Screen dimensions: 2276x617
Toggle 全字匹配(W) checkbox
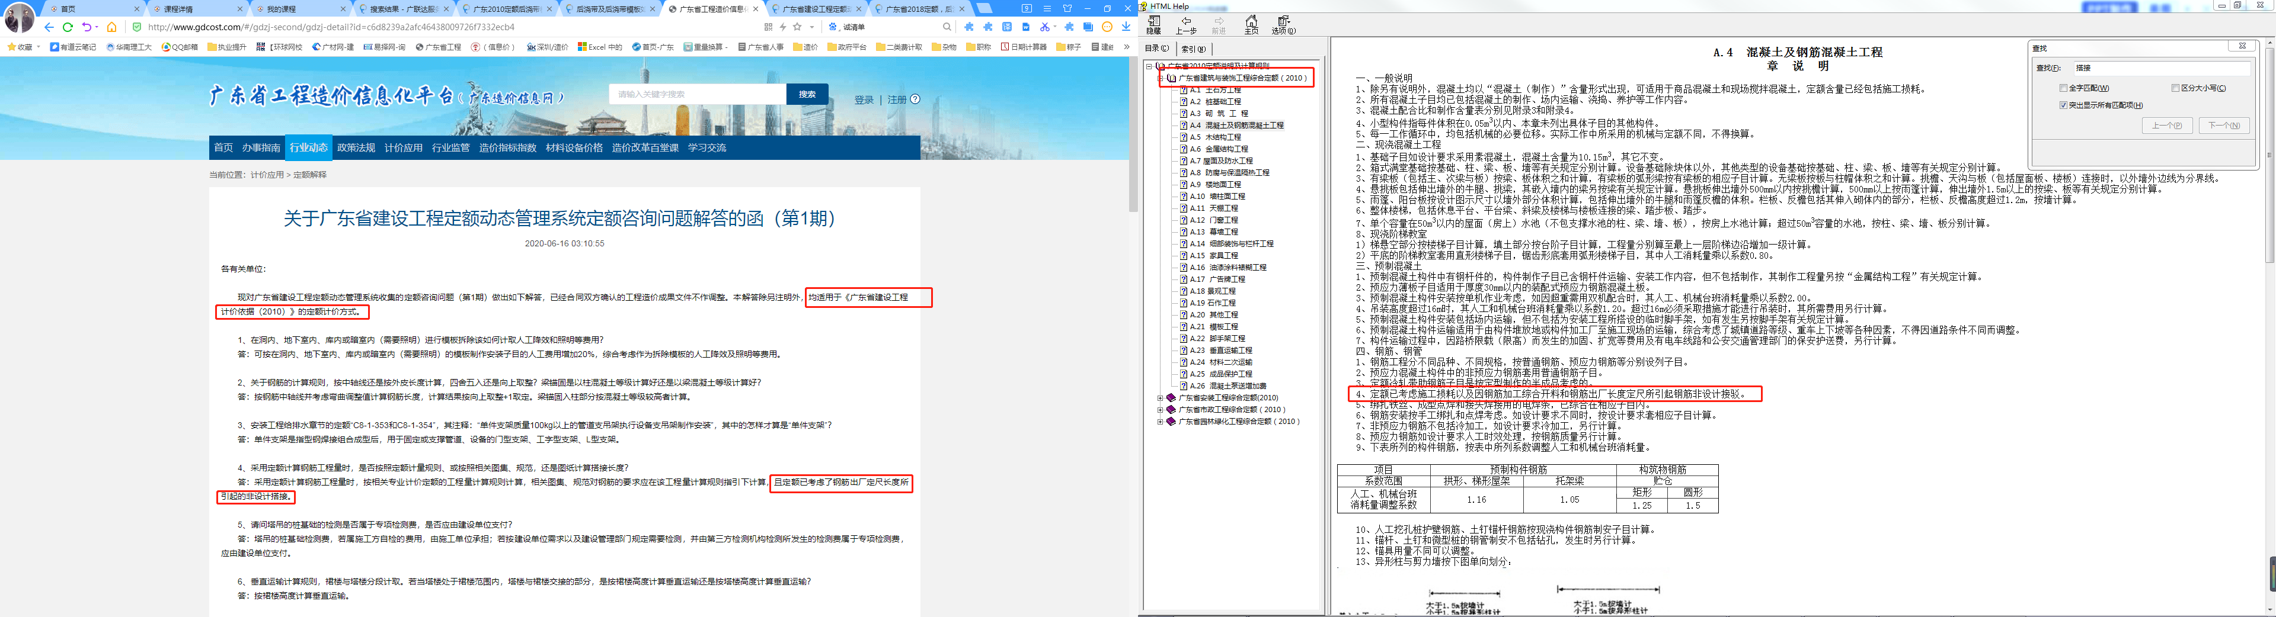click(2063, 88)
